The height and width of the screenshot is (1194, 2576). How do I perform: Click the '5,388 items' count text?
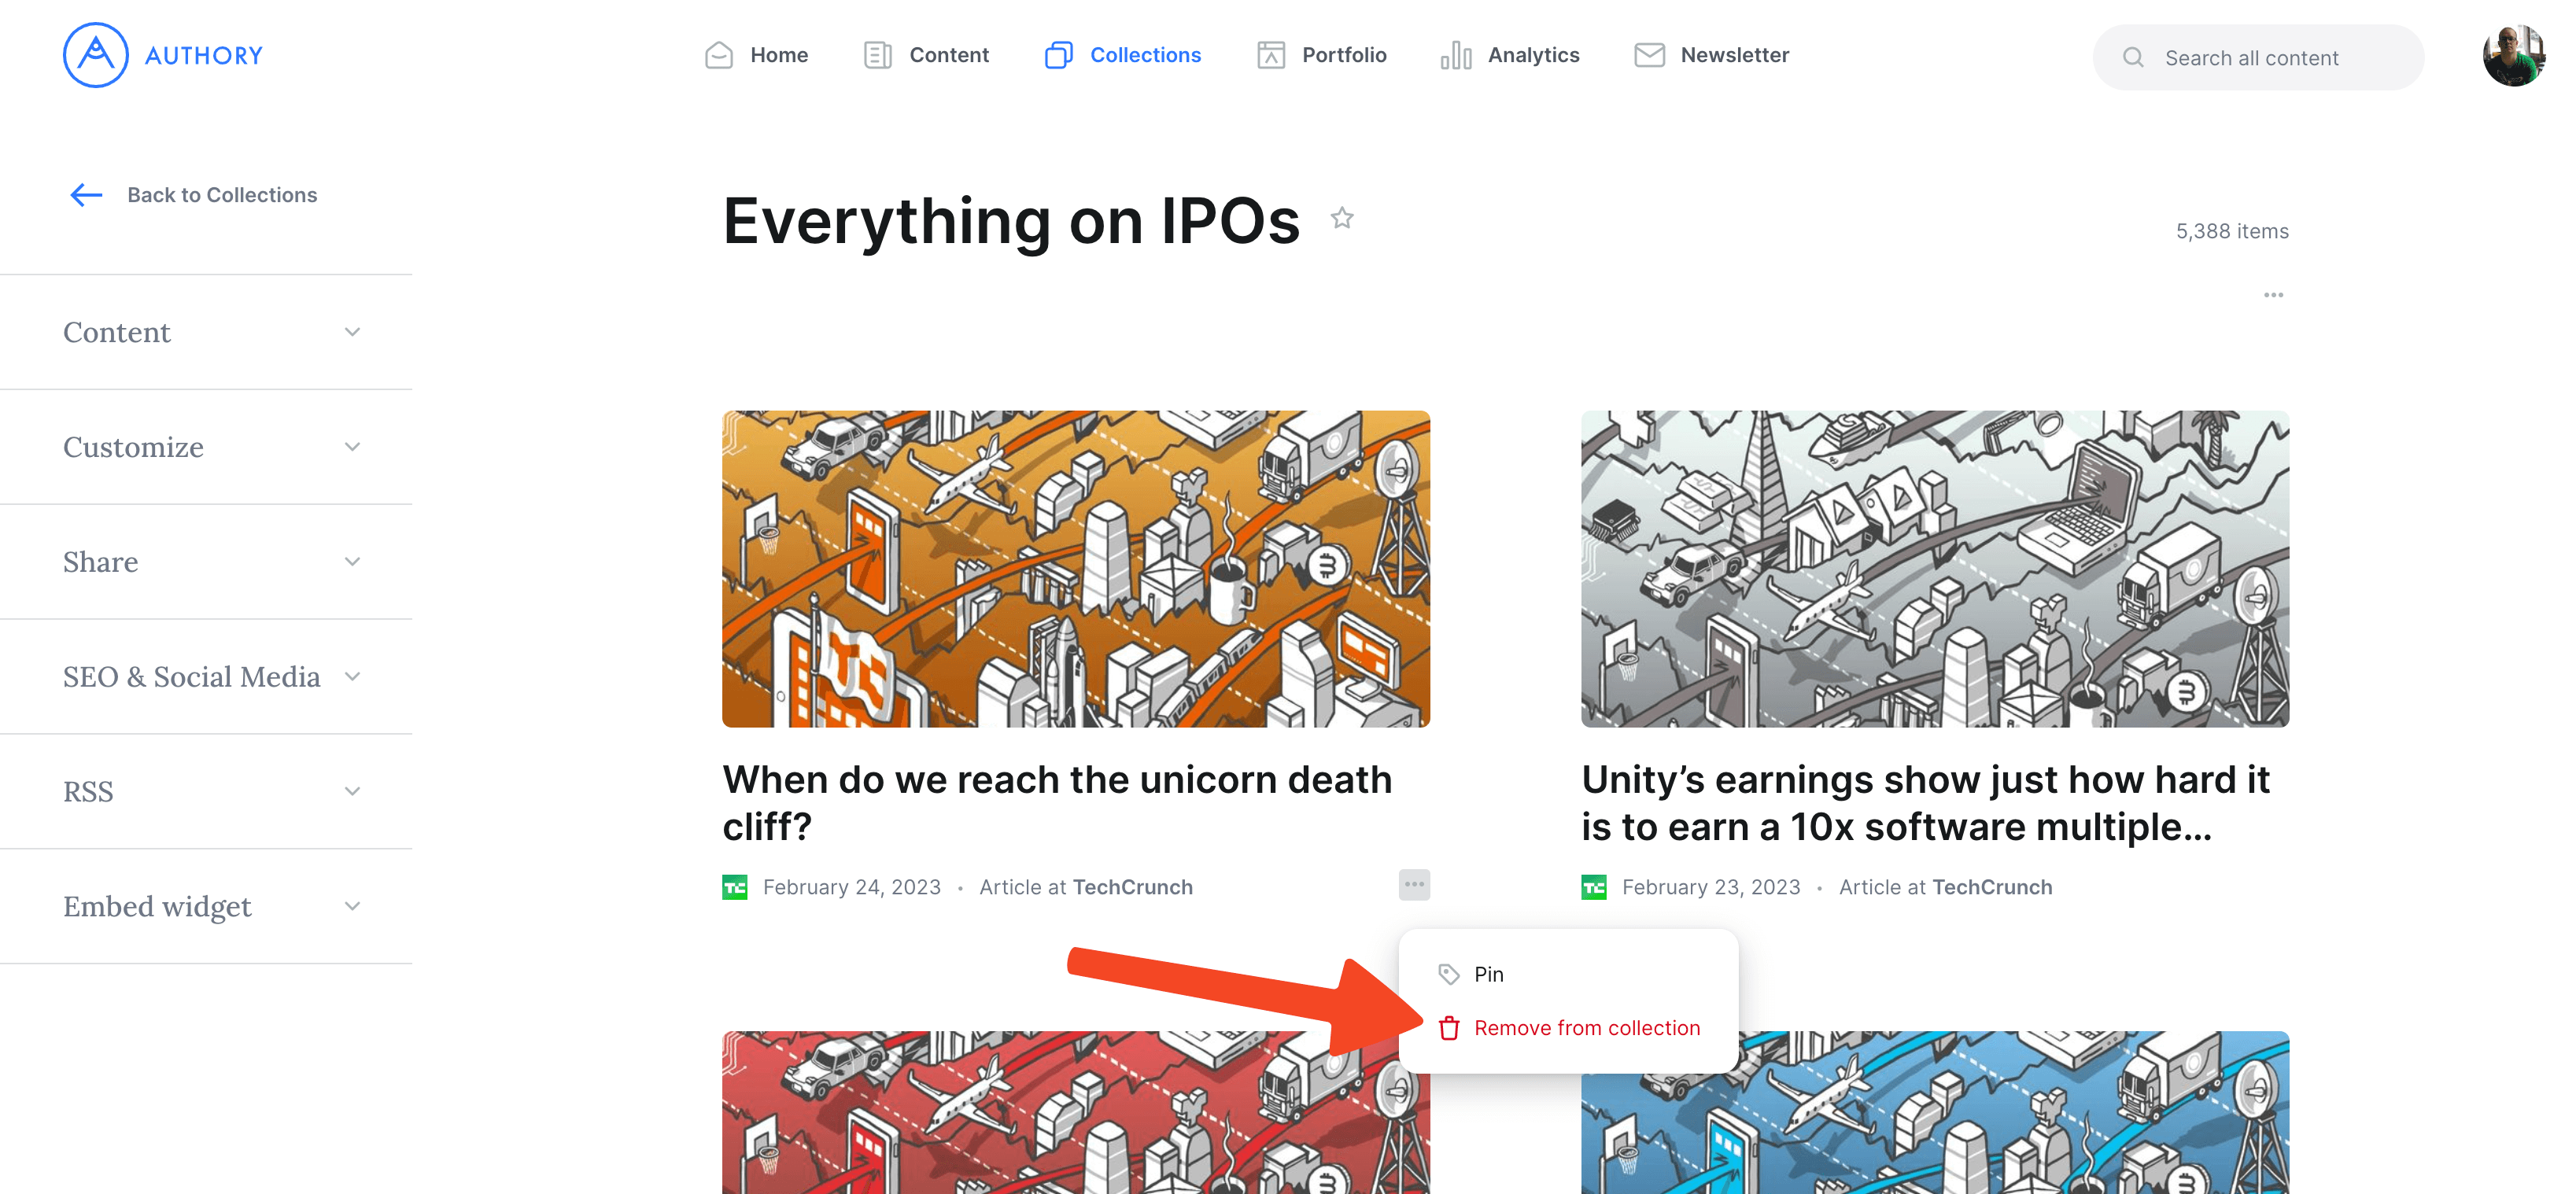pyautogui.click(x=2232, y=231)
